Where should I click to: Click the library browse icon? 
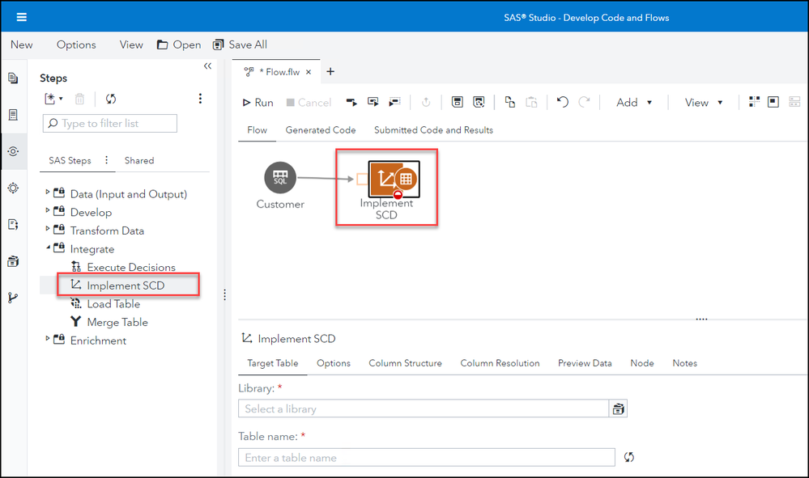pyautogui.click(x=618, y=409)
